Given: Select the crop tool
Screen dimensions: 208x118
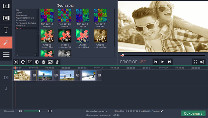Looking at the screenshot, I should point(30,62).
